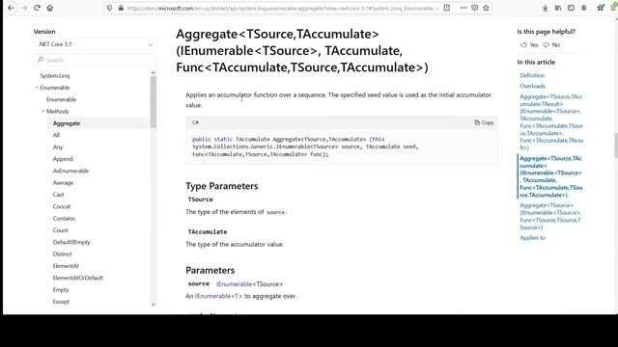Open What's New gift icon
Image resolution: width=618 pixels, height=347 pixels.
[x=601, y=8]
